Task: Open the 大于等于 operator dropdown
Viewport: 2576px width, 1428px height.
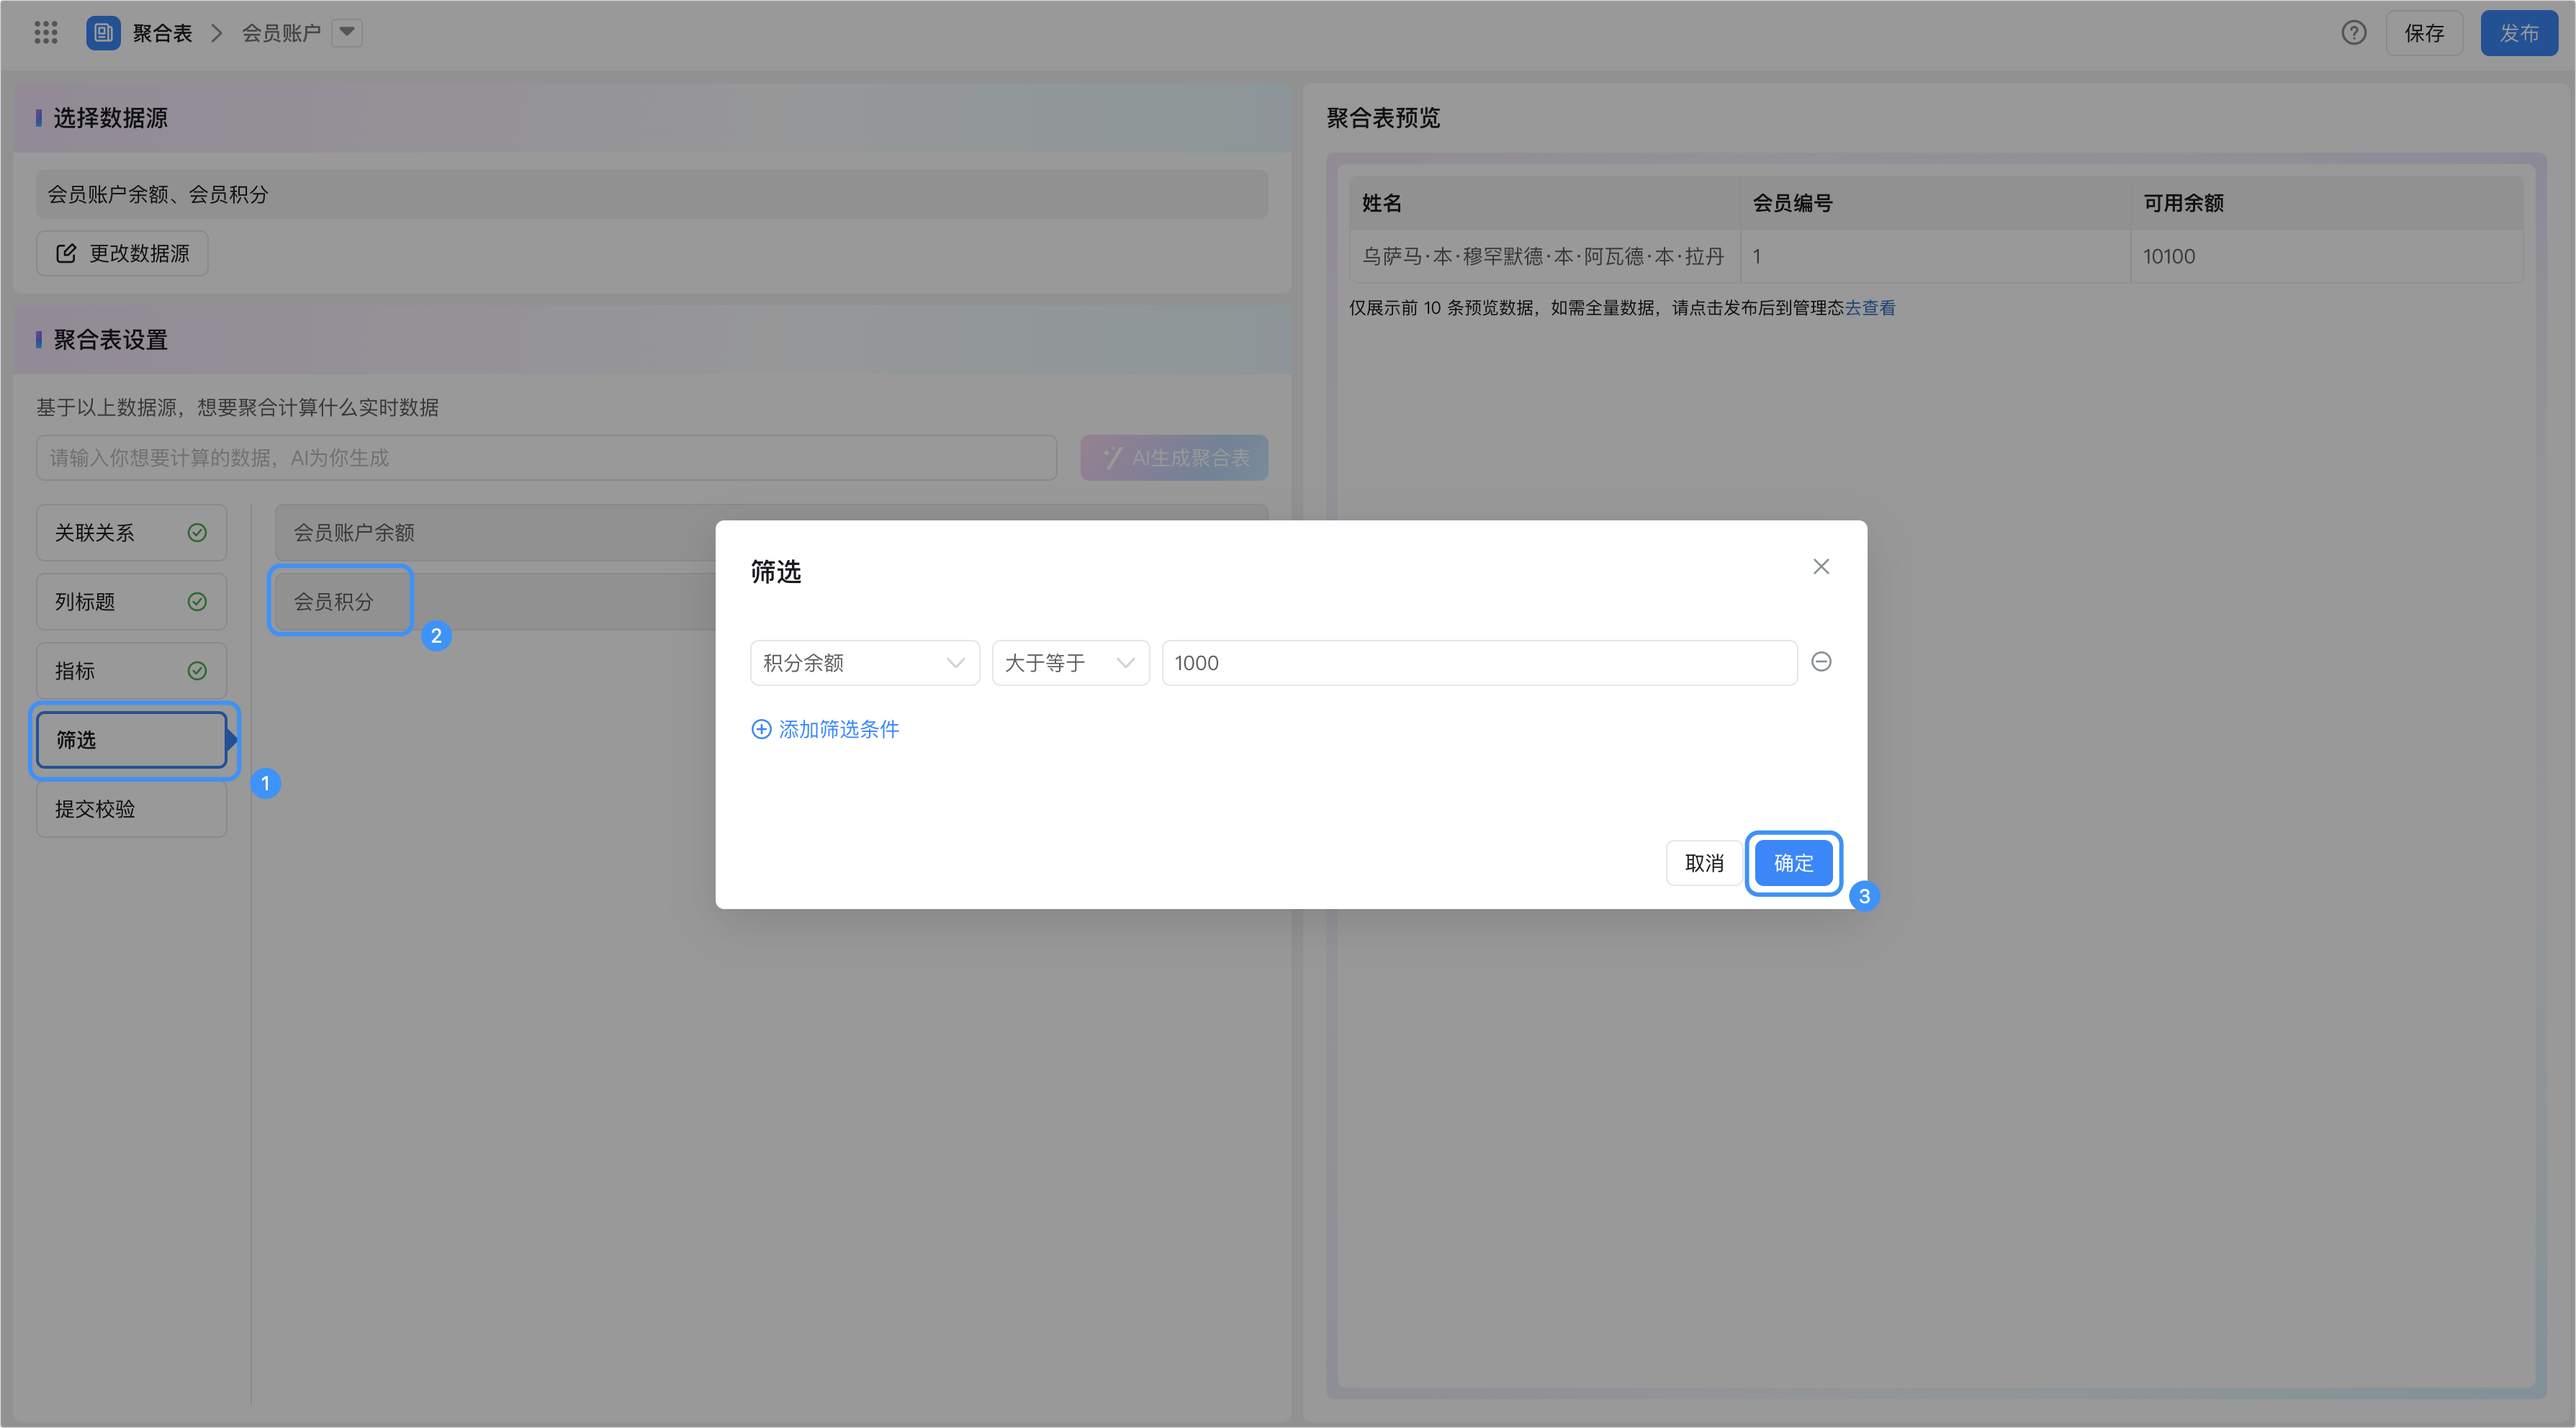Action: pos(1070,663)
